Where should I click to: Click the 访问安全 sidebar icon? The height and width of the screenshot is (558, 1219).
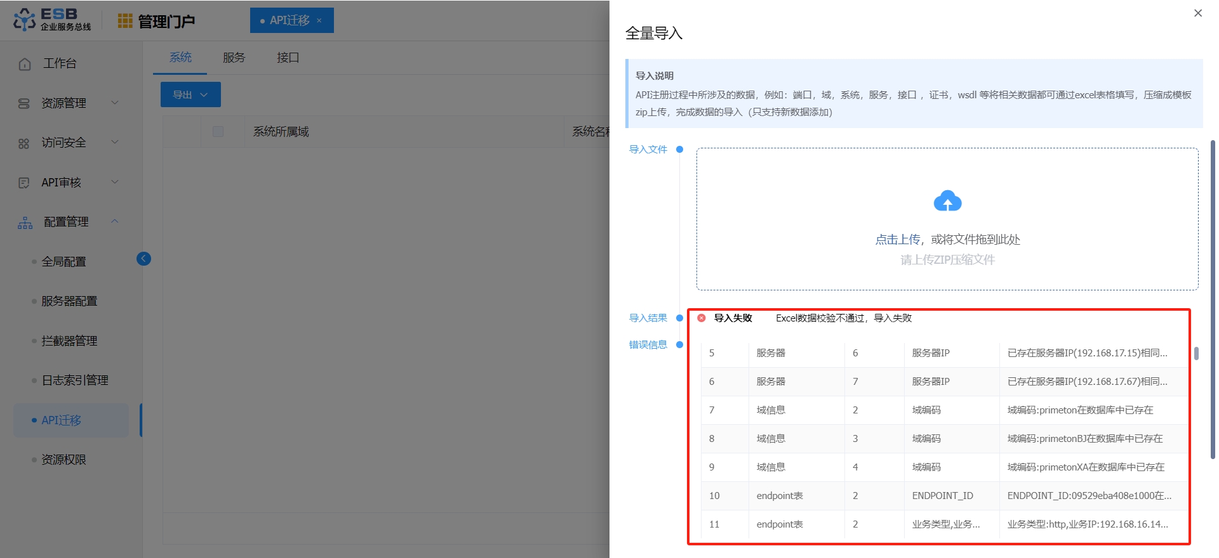click(x=24, y=143)
